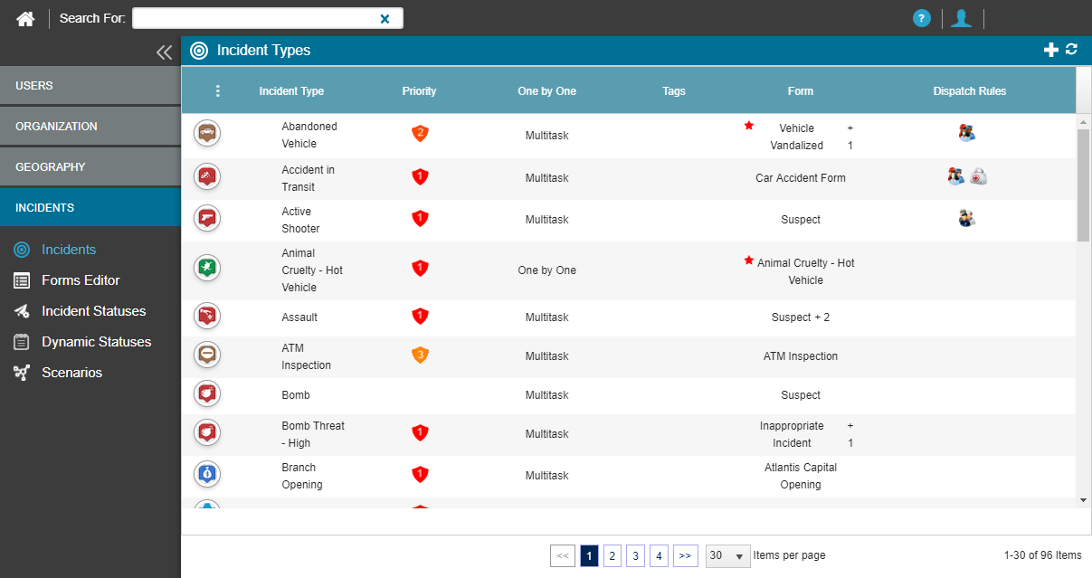Click the Active Shooter row icon
The image size is (1092, 578).
(x=207, y=219)
